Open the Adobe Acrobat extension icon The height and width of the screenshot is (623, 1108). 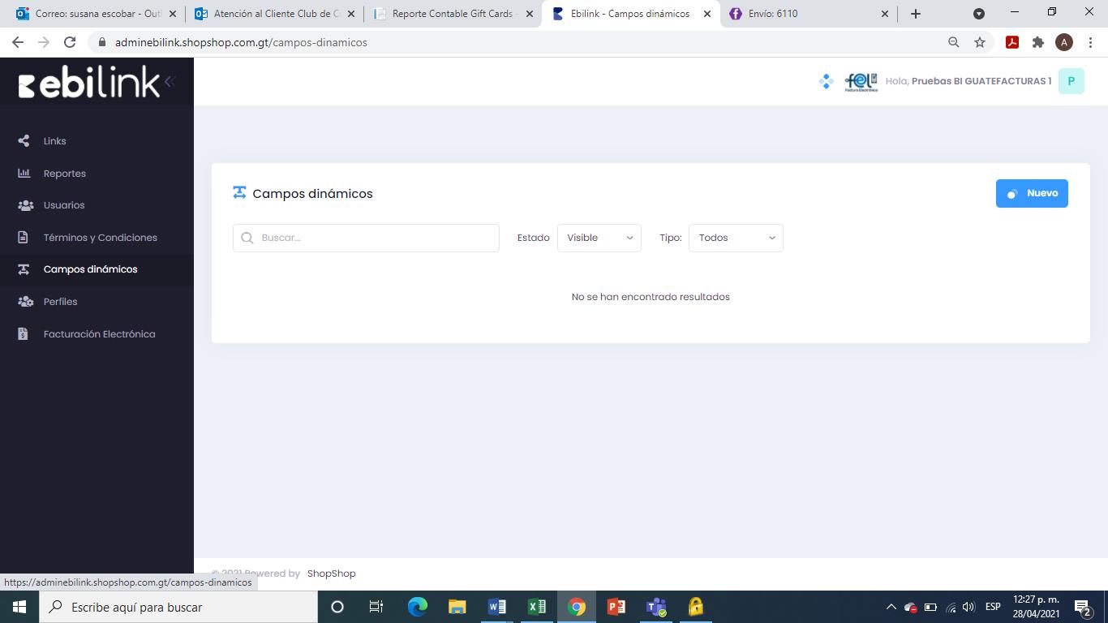tap(1012, 42)
